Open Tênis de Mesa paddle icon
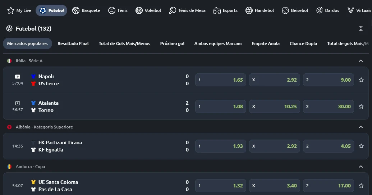This screenshot has width=372, height=195. (172, 10)
